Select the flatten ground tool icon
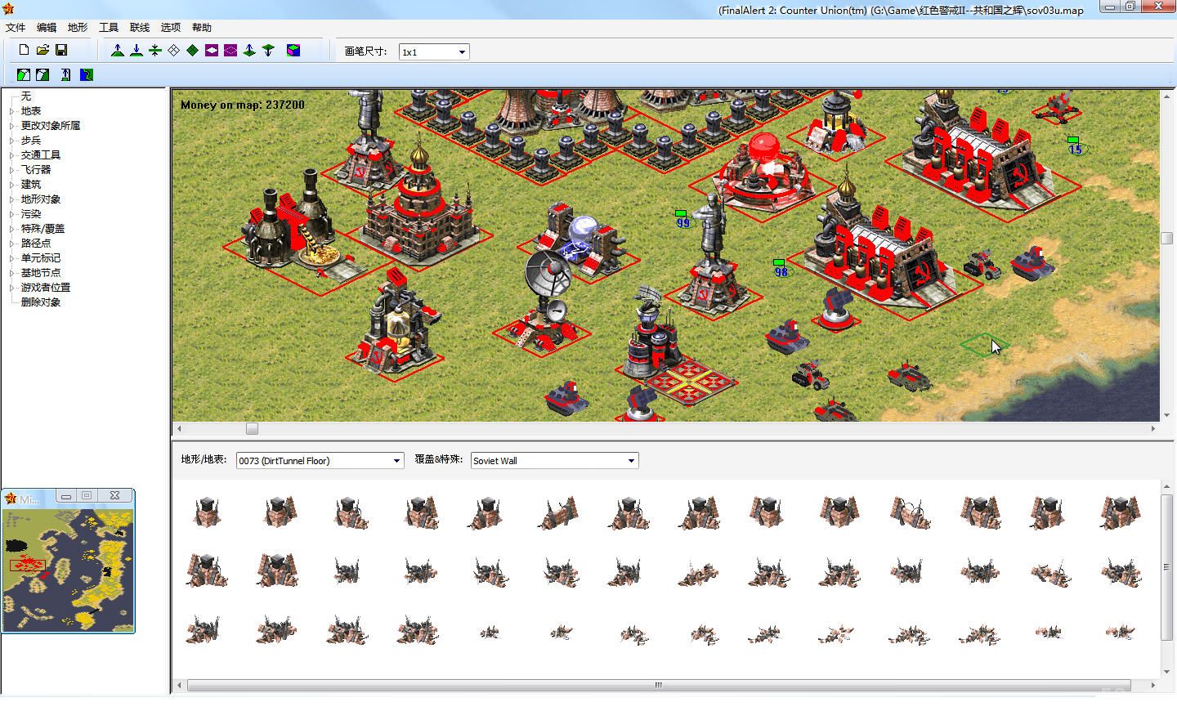This screenshot has width=1177, height=711. pos(155,51)
